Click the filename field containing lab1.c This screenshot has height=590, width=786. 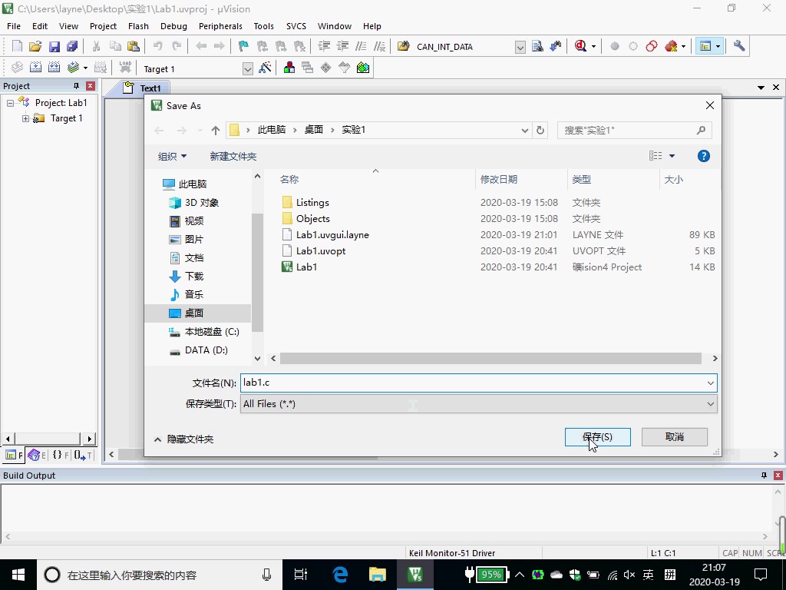point(476,382)
